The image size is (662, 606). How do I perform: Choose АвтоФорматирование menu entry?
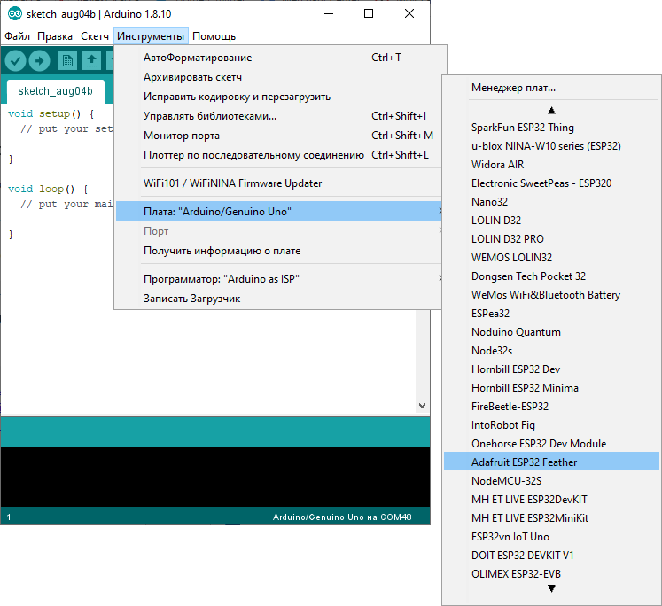tap(279, 58)
